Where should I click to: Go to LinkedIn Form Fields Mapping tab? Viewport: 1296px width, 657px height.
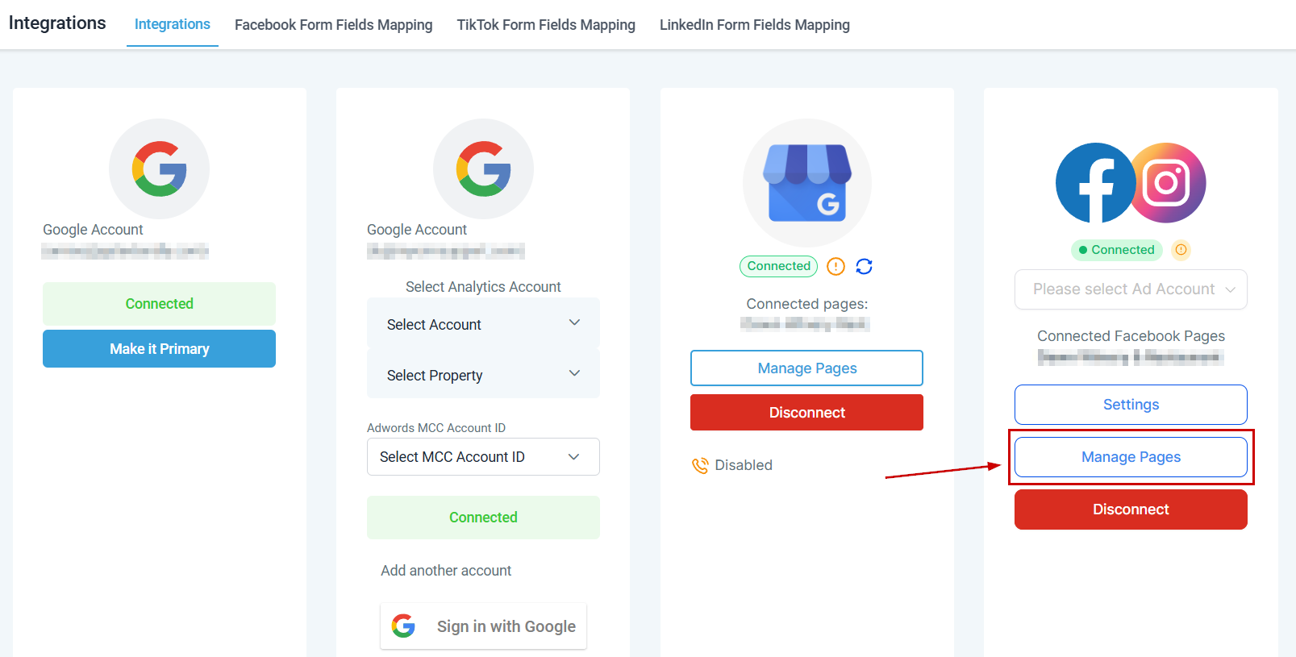[754, 25]
